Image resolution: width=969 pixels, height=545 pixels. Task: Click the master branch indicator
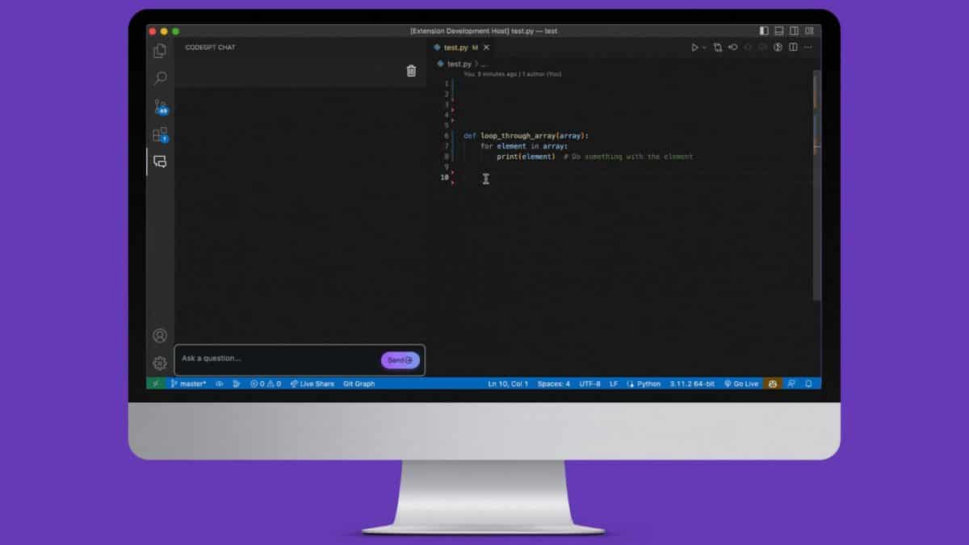(x=188, y=384)
